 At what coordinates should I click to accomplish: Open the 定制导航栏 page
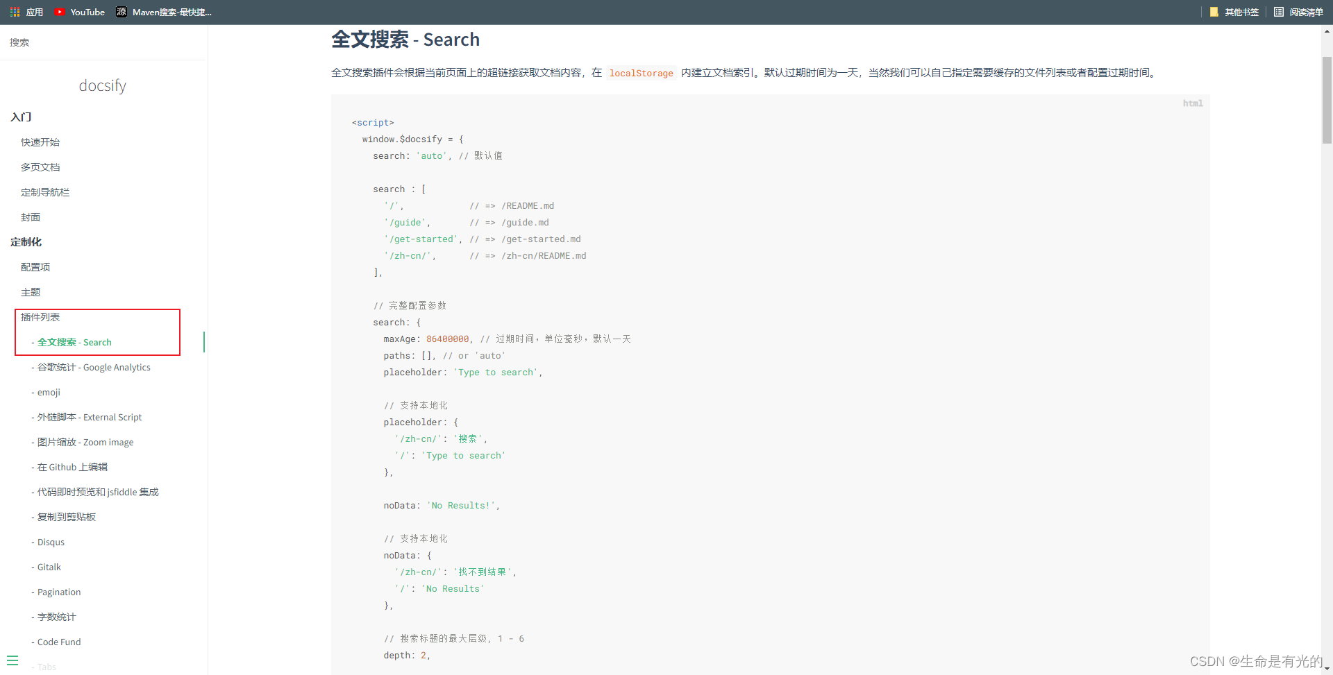tap(45, 192)
